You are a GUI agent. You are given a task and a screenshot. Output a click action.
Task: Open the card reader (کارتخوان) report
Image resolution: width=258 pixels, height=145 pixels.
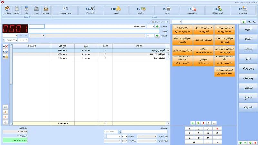coord(17,11)
